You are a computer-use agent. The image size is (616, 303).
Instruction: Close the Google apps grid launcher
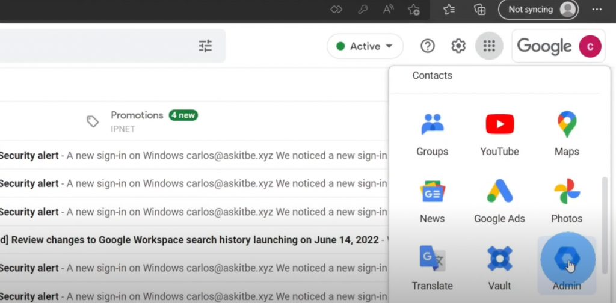point(489,46)
